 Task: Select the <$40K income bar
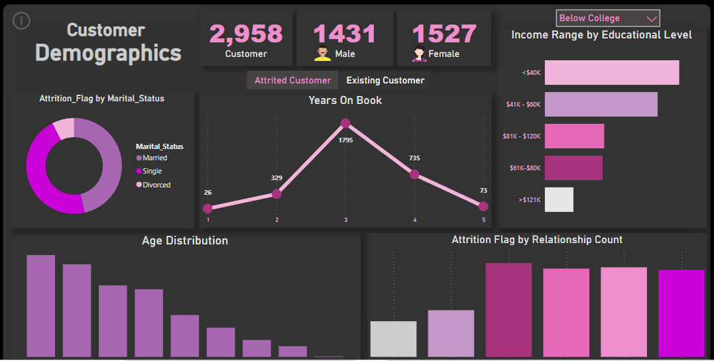(x=611, y=73)
